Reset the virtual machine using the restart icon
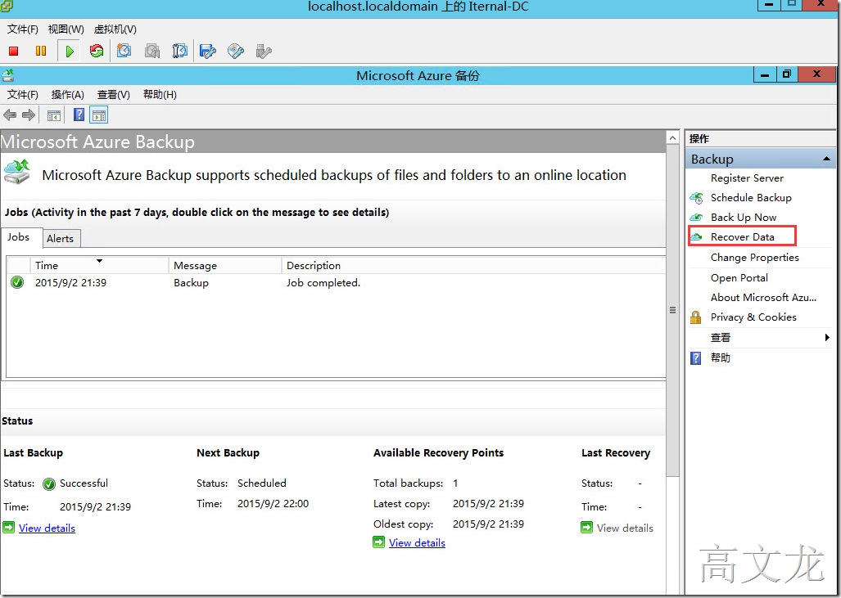Screen dimensions: 841x598 (97, 51)
